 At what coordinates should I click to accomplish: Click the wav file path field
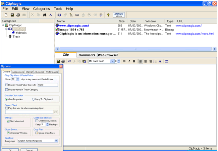(x=29, y=112)
